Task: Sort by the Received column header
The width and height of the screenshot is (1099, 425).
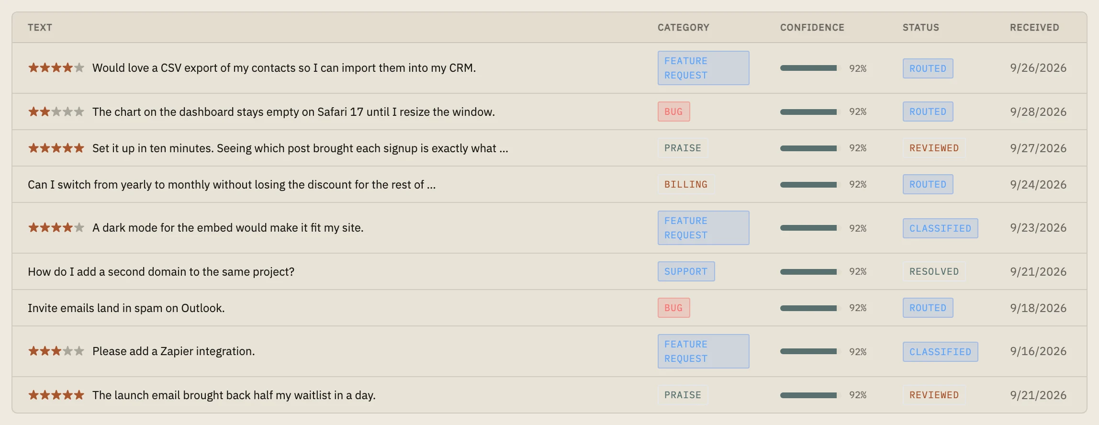Action: pos(1034,27)
